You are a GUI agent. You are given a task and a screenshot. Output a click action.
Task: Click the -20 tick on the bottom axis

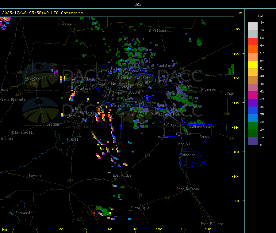point(11,229)
